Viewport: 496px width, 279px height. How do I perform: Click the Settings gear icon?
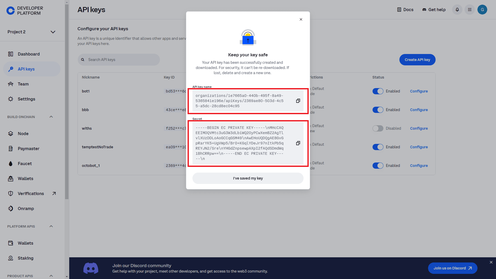point(11,99)
